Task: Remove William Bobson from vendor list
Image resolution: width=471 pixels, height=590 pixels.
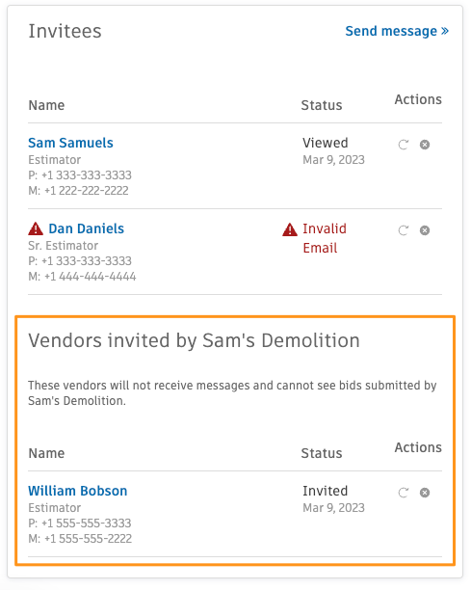Action: pos(425,493)
